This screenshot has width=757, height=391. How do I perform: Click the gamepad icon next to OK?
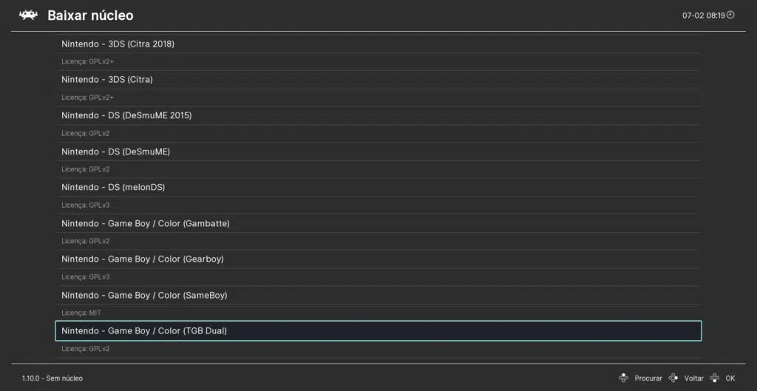715,378
